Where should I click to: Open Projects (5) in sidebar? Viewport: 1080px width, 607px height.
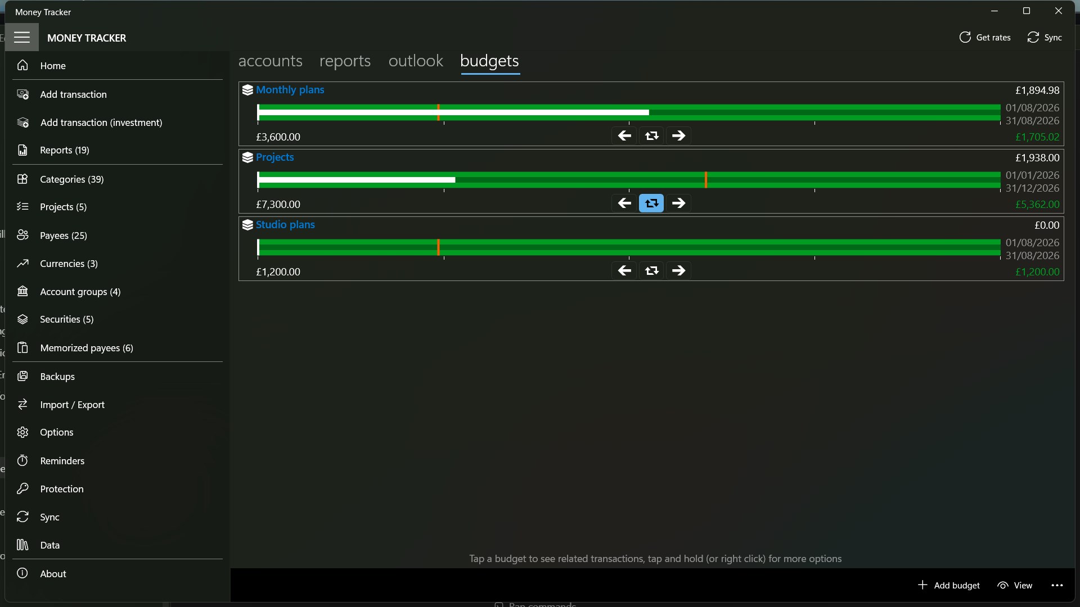pyautogui.click(x=118, y=207)
